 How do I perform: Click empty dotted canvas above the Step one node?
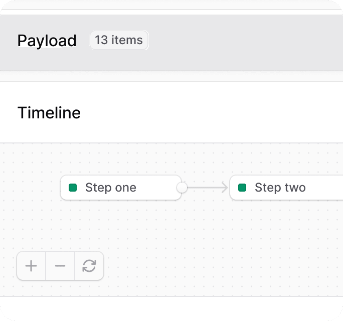pyautogui.click(x=121, y=159)
